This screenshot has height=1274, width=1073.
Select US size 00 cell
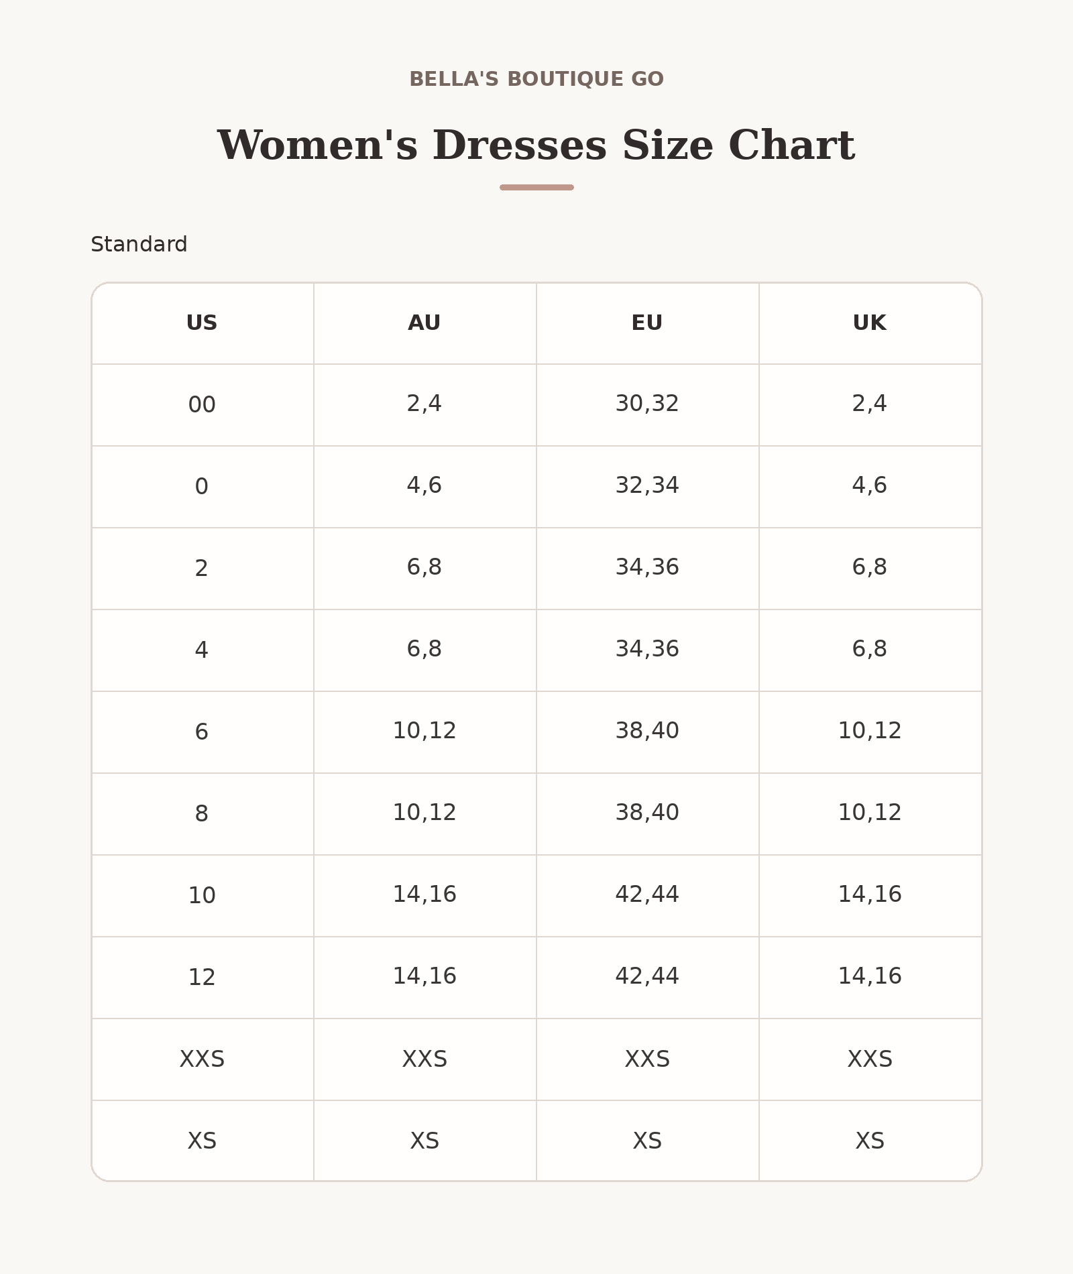click(202, 405)
